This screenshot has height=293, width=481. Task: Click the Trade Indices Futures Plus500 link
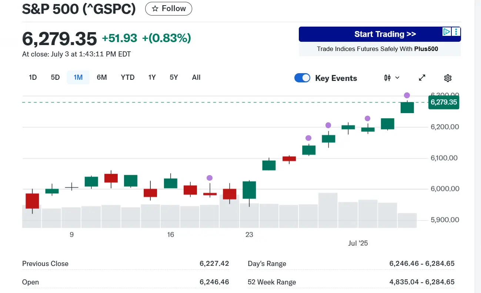coord(377,49)
